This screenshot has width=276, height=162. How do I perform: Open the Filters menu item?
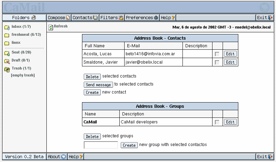coord(112,18)
